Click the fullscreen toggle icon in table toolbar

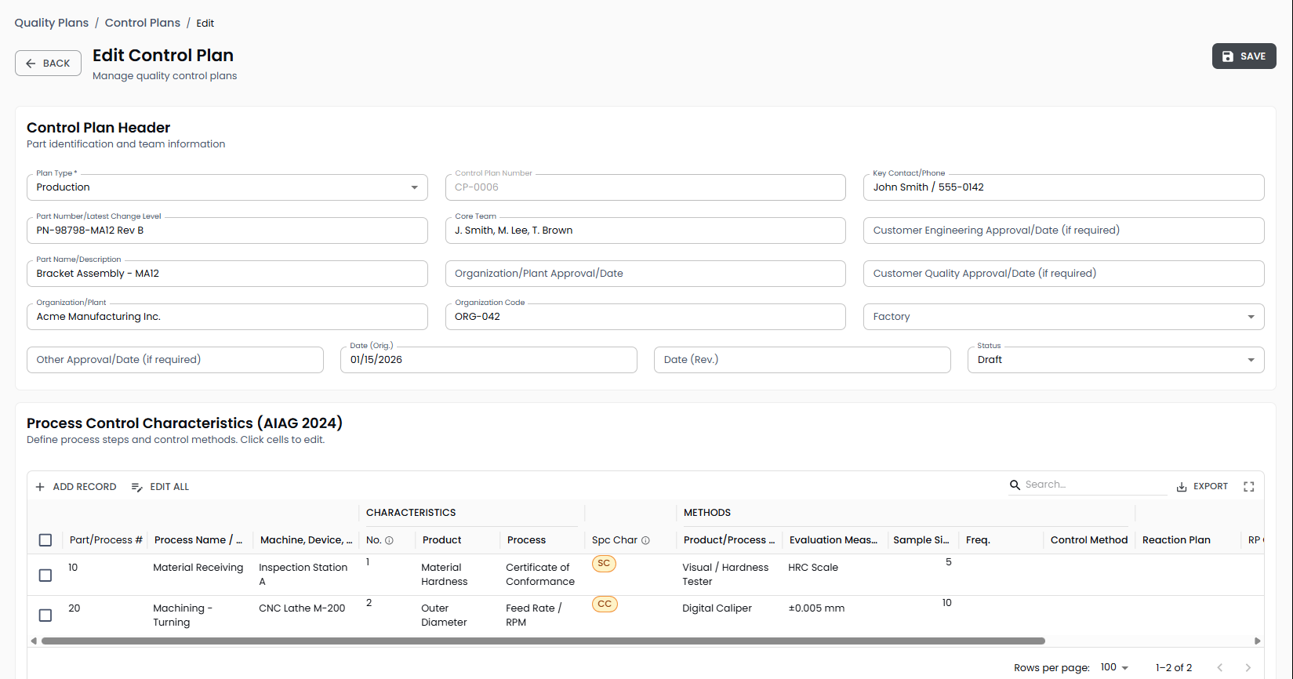pyautogui.click(x=1248, y=487)
